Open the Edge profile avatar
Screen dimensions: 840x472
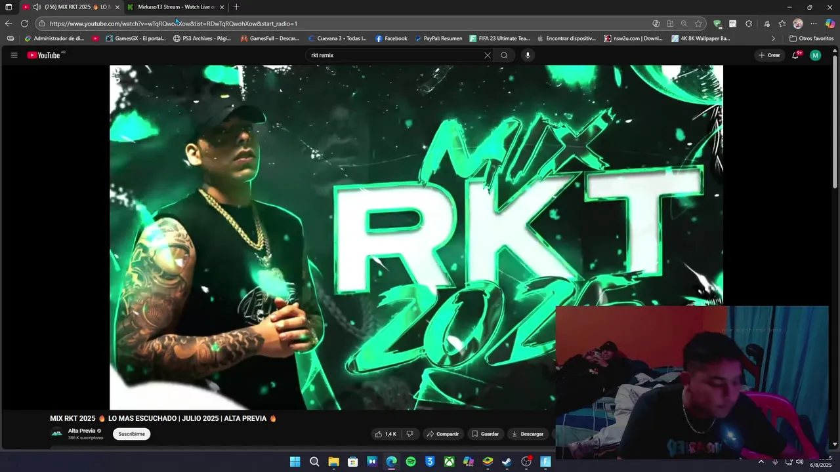798,24
